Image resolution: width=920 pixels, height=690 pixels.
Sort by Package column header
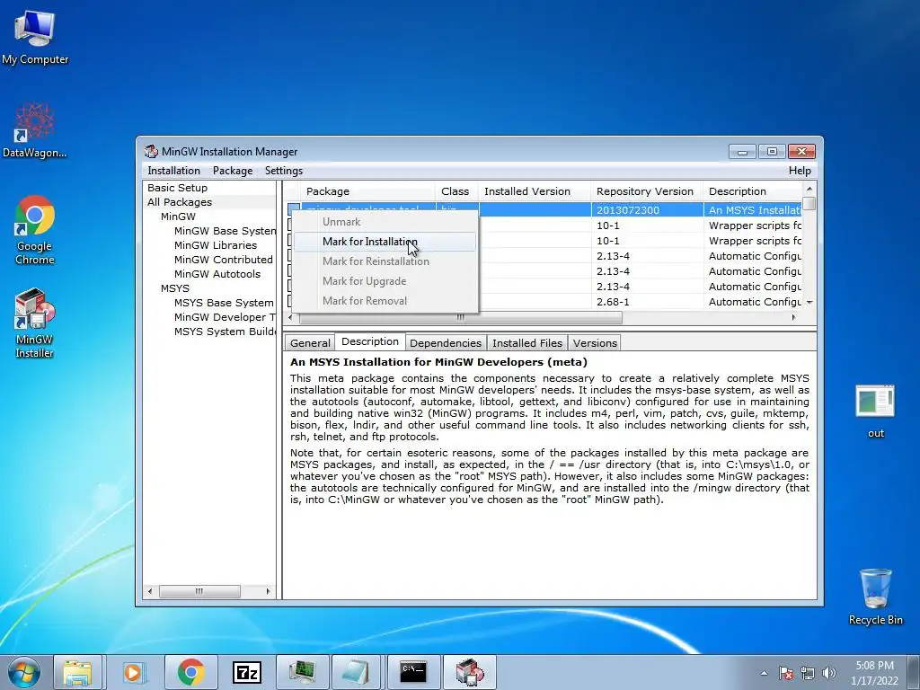(368, 191)
